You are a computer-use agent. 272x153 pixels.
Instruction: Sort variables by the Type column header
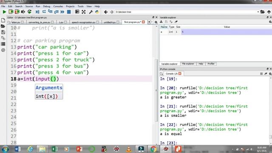[172, 27]
